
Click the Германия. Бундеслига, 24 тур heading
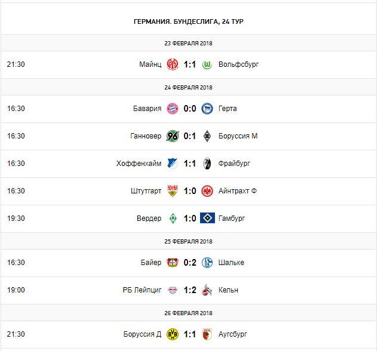point(189,21)
